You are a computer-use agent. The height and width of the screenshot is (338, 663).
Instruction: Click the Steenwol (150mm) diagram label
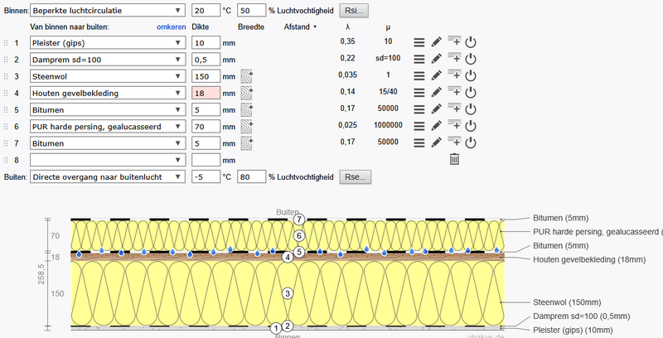(567, 302)
